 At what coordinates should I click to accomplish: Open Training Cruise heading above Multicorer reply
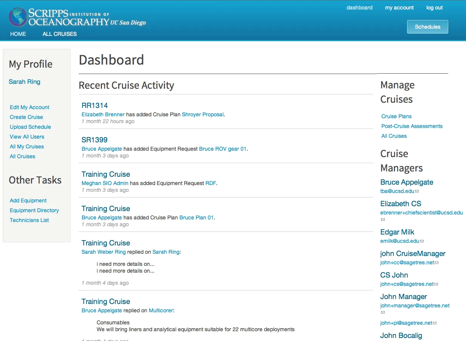(x=106, y=302)
